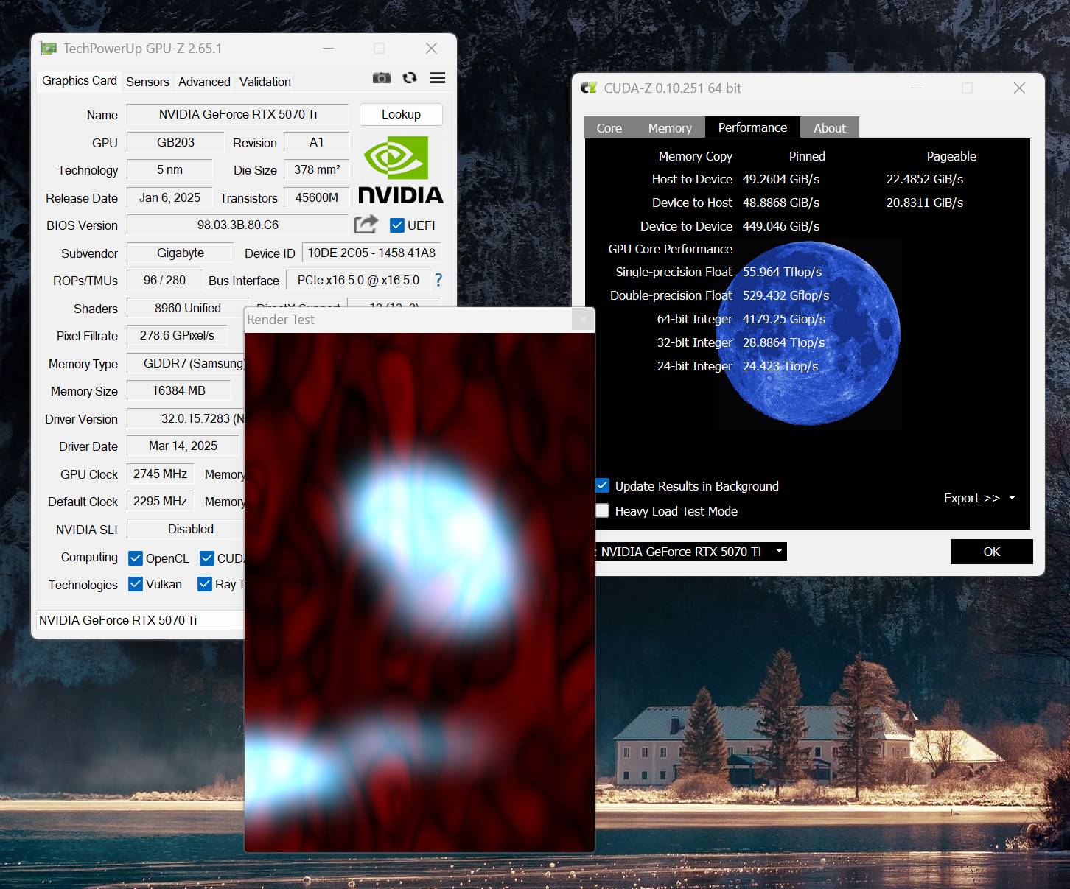
Task: Click the Render Test title bar
Action: point(408,320)
